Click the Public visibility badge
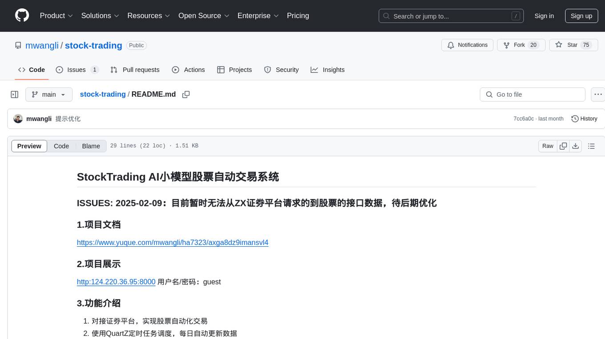 [136, 45]
